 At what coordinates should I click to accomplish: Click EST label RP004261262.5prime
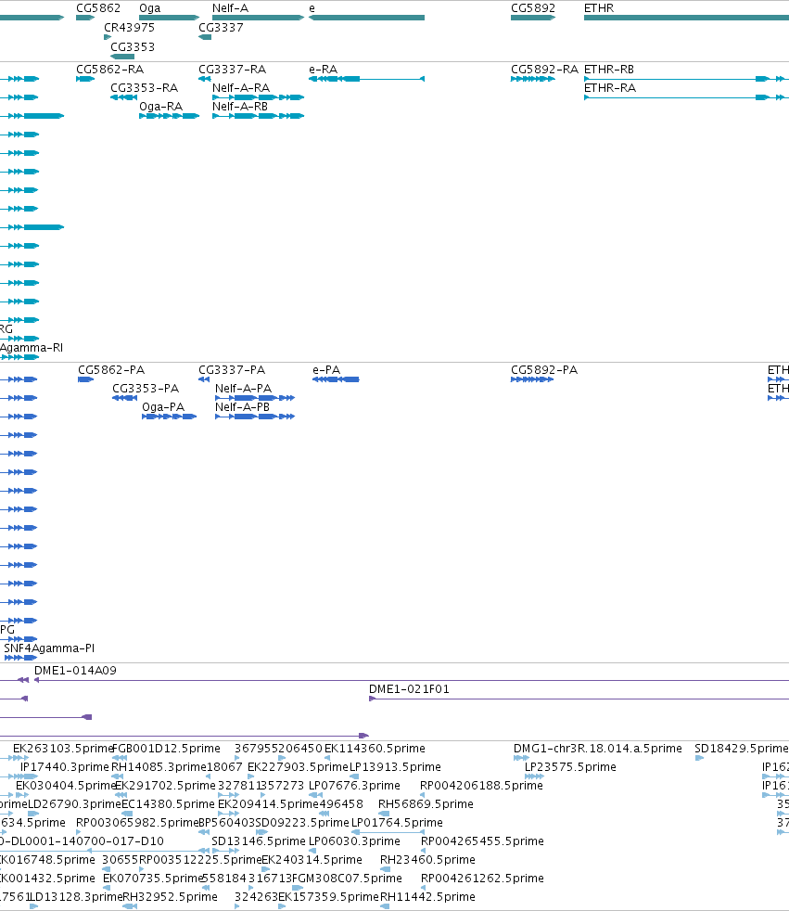[x=482, y=878]
